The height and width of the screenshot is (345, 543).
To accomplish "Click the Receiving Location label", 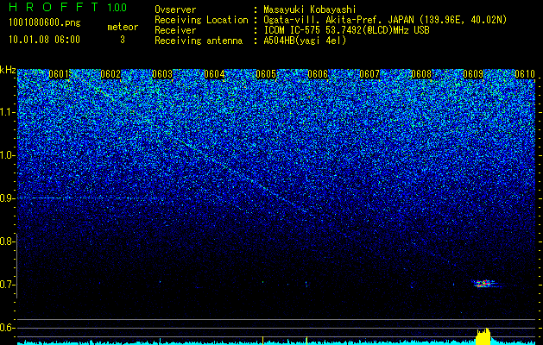I will pos(201,20).
